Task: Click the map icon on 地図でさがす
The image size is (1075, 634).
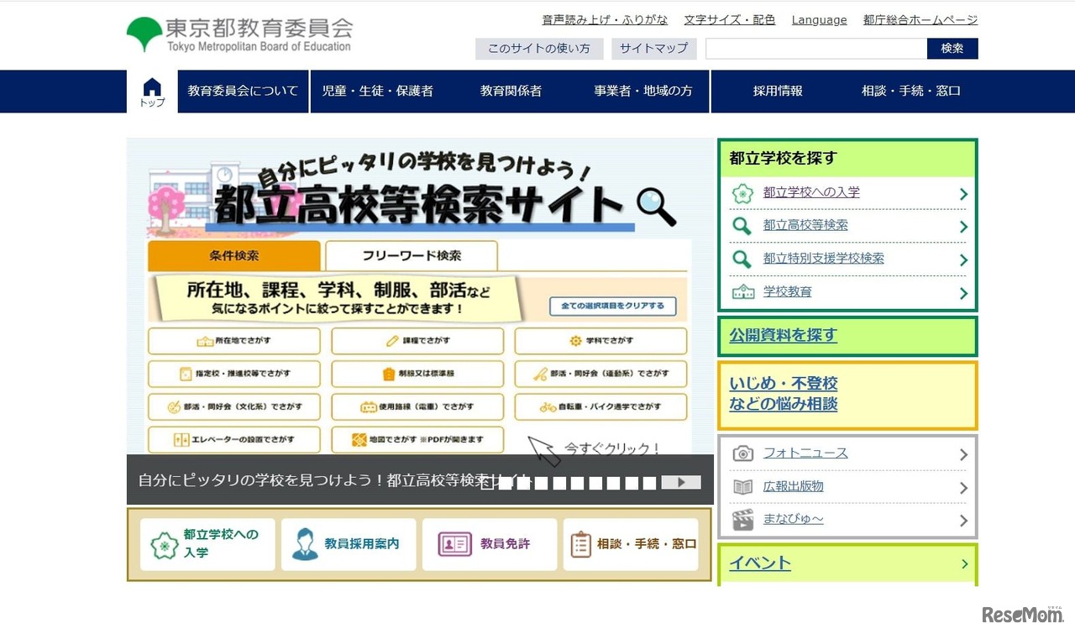Action: 359,440
